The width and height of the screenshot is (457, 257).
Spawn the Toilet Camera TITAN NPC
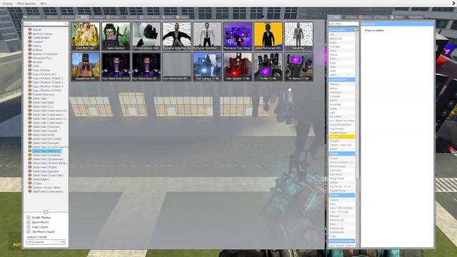pyautogui.click(x=207, y=66)
